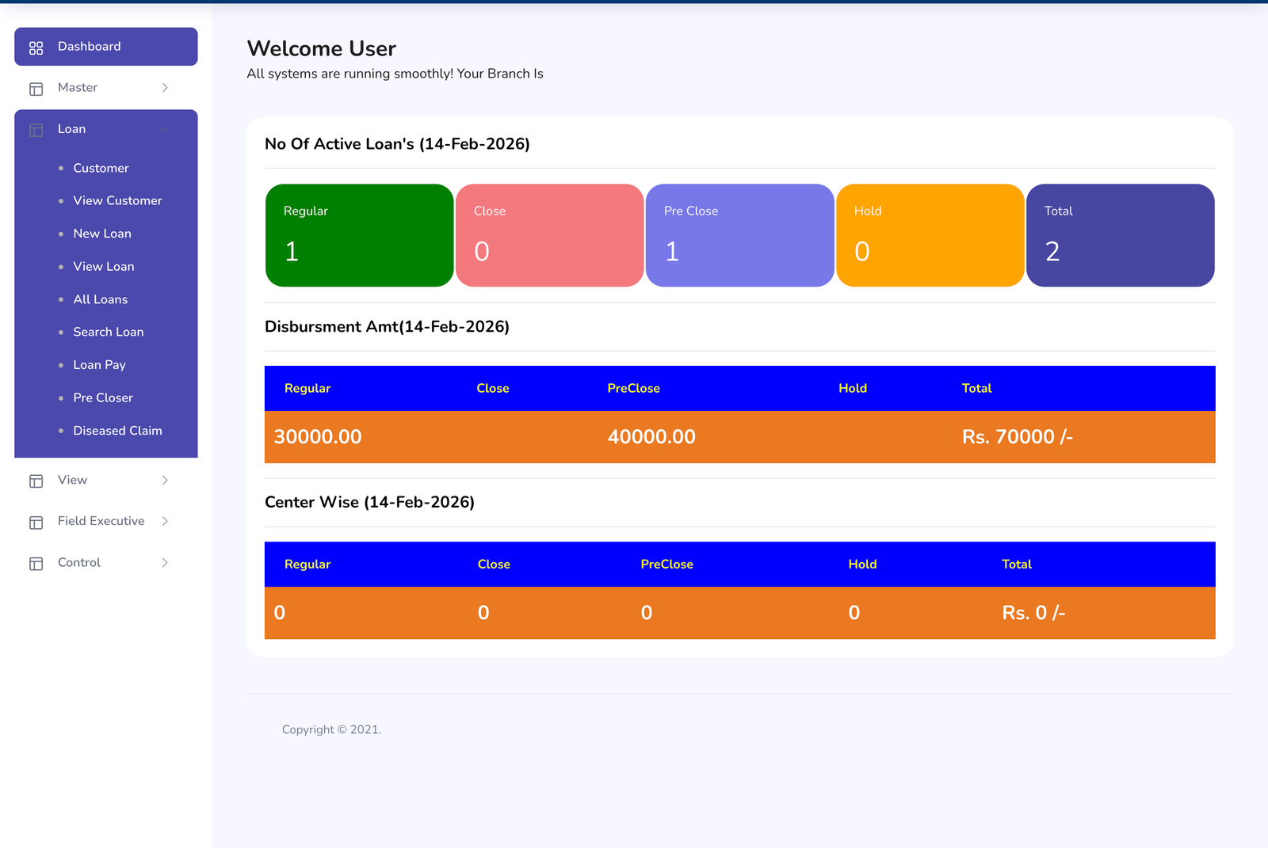Image resolution: width=1268 pixels, height=848 pixels.
Task: Click the Copyright © 2021 footer text
Action: tap(331, 730)
